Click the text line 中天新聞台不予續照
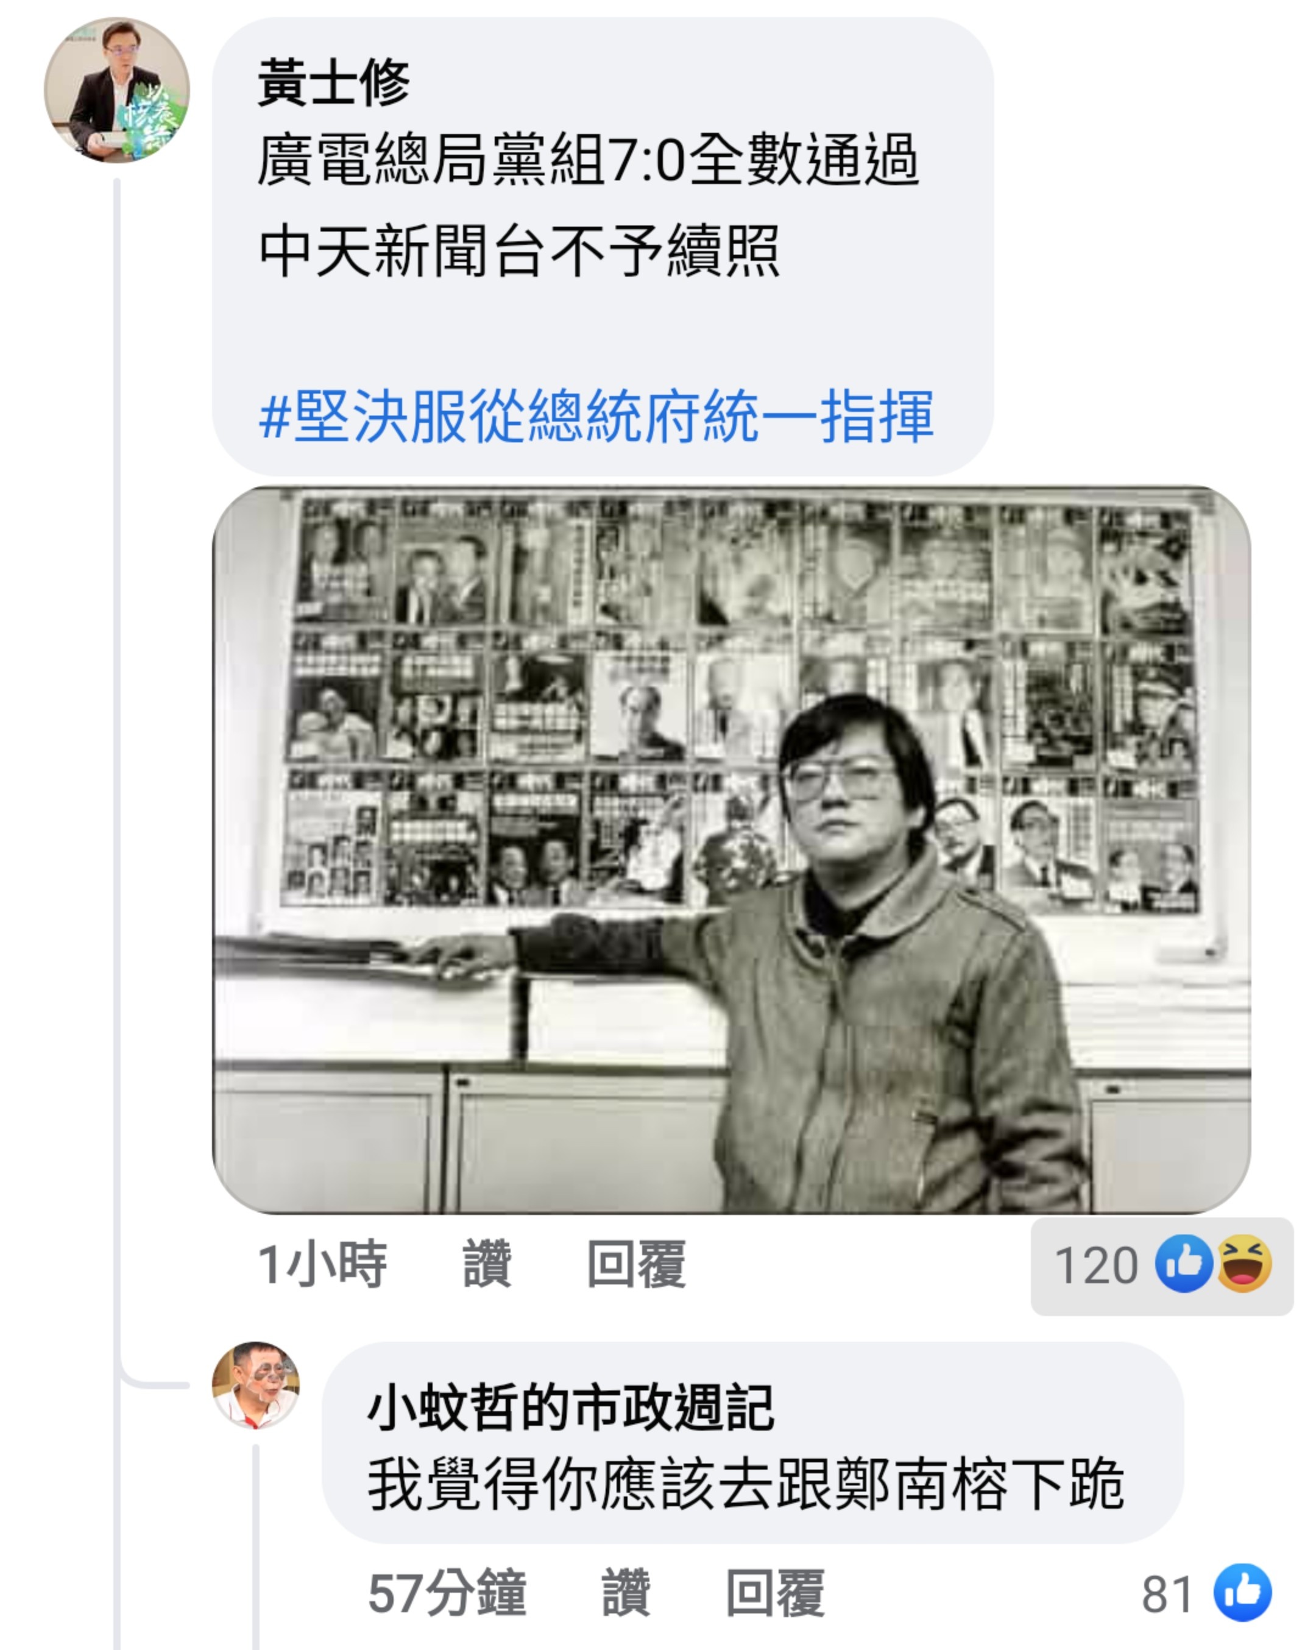The height and width of the screenshot is (1650, 1316). tap(518, 250)
